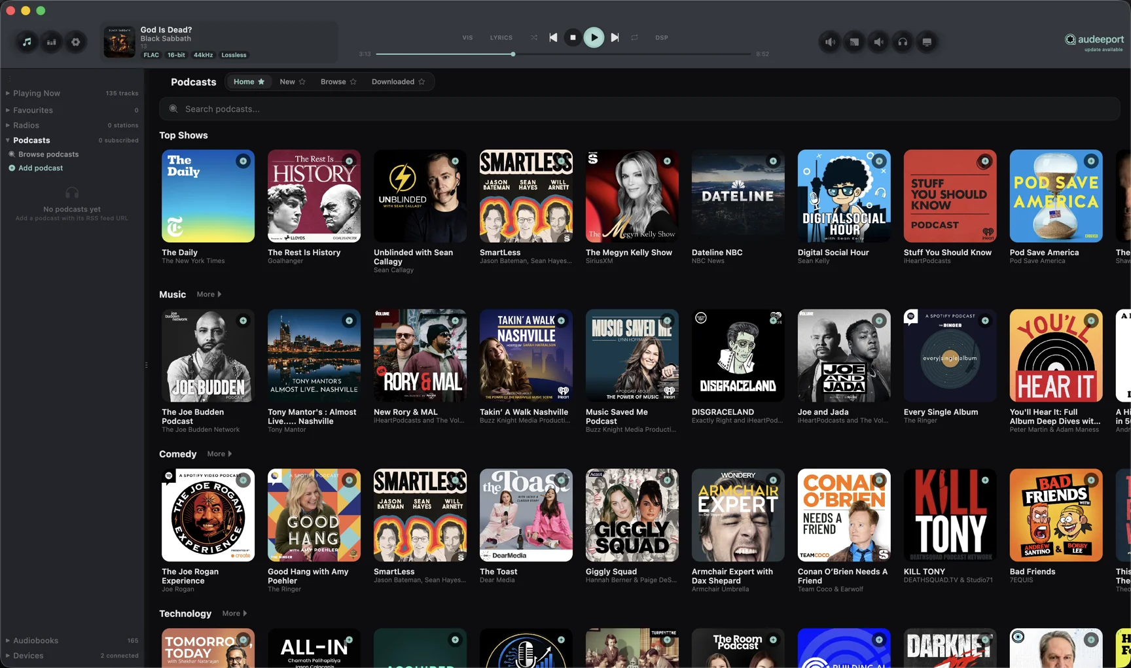Click plus icon on Joe and Jada card
The width and height of the screenshot is (1131, 668).
(x=879, y=321)
